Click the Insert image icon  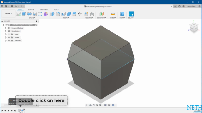tap(122, 14)
